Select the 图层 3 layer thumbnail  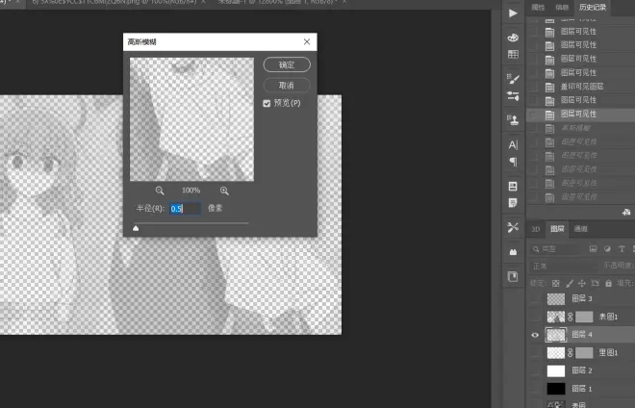point(556,299)
